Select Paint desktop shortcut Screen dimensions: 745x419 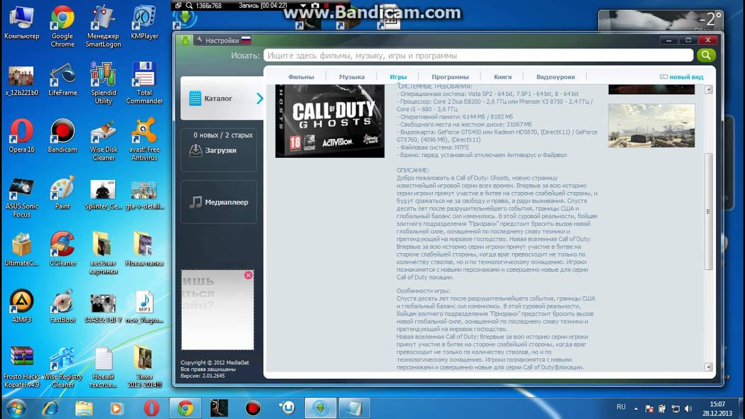point(62,193)
